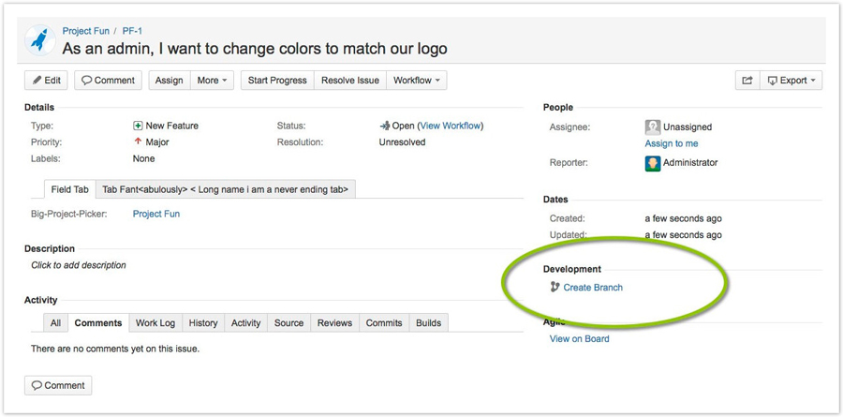Click the Project Fun rocket avatar icon
Screen dimensions: 843x417
(39, 39)
